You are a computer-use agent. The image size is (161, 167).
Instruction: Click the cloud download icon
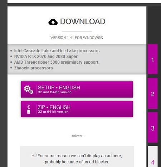[x=53, y=22]
